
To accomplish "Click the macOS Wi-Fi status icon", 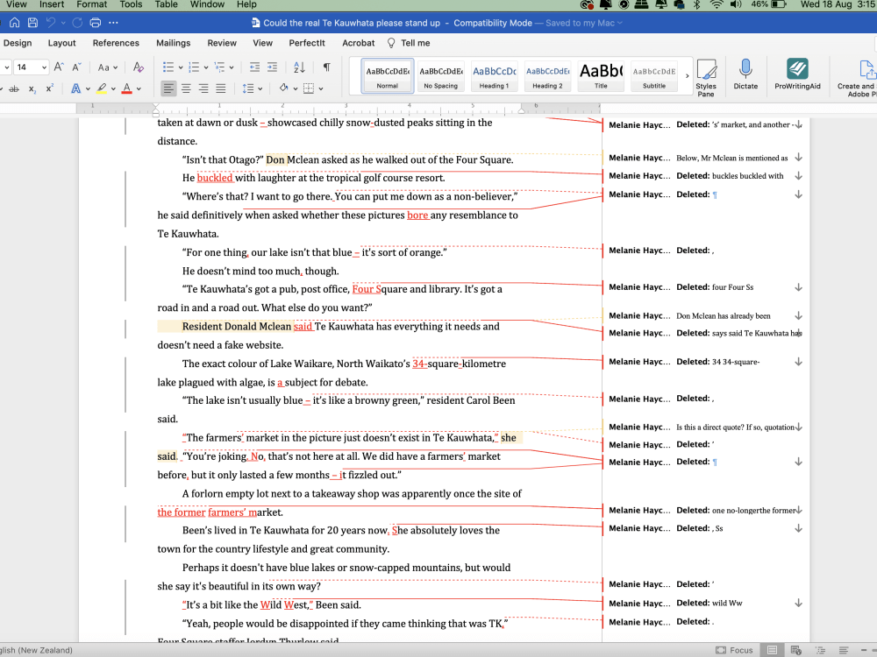I will (x=716, y=4).
